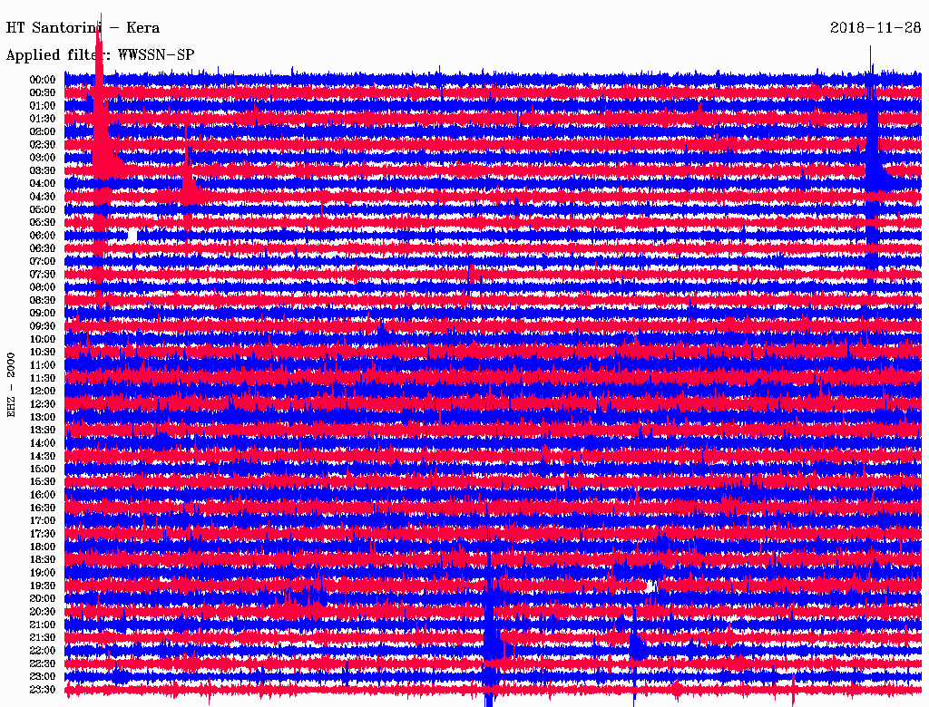Viewport: 929px width, 707px height.
Task: Select the 12:00 time label
Action: [43, 391]
